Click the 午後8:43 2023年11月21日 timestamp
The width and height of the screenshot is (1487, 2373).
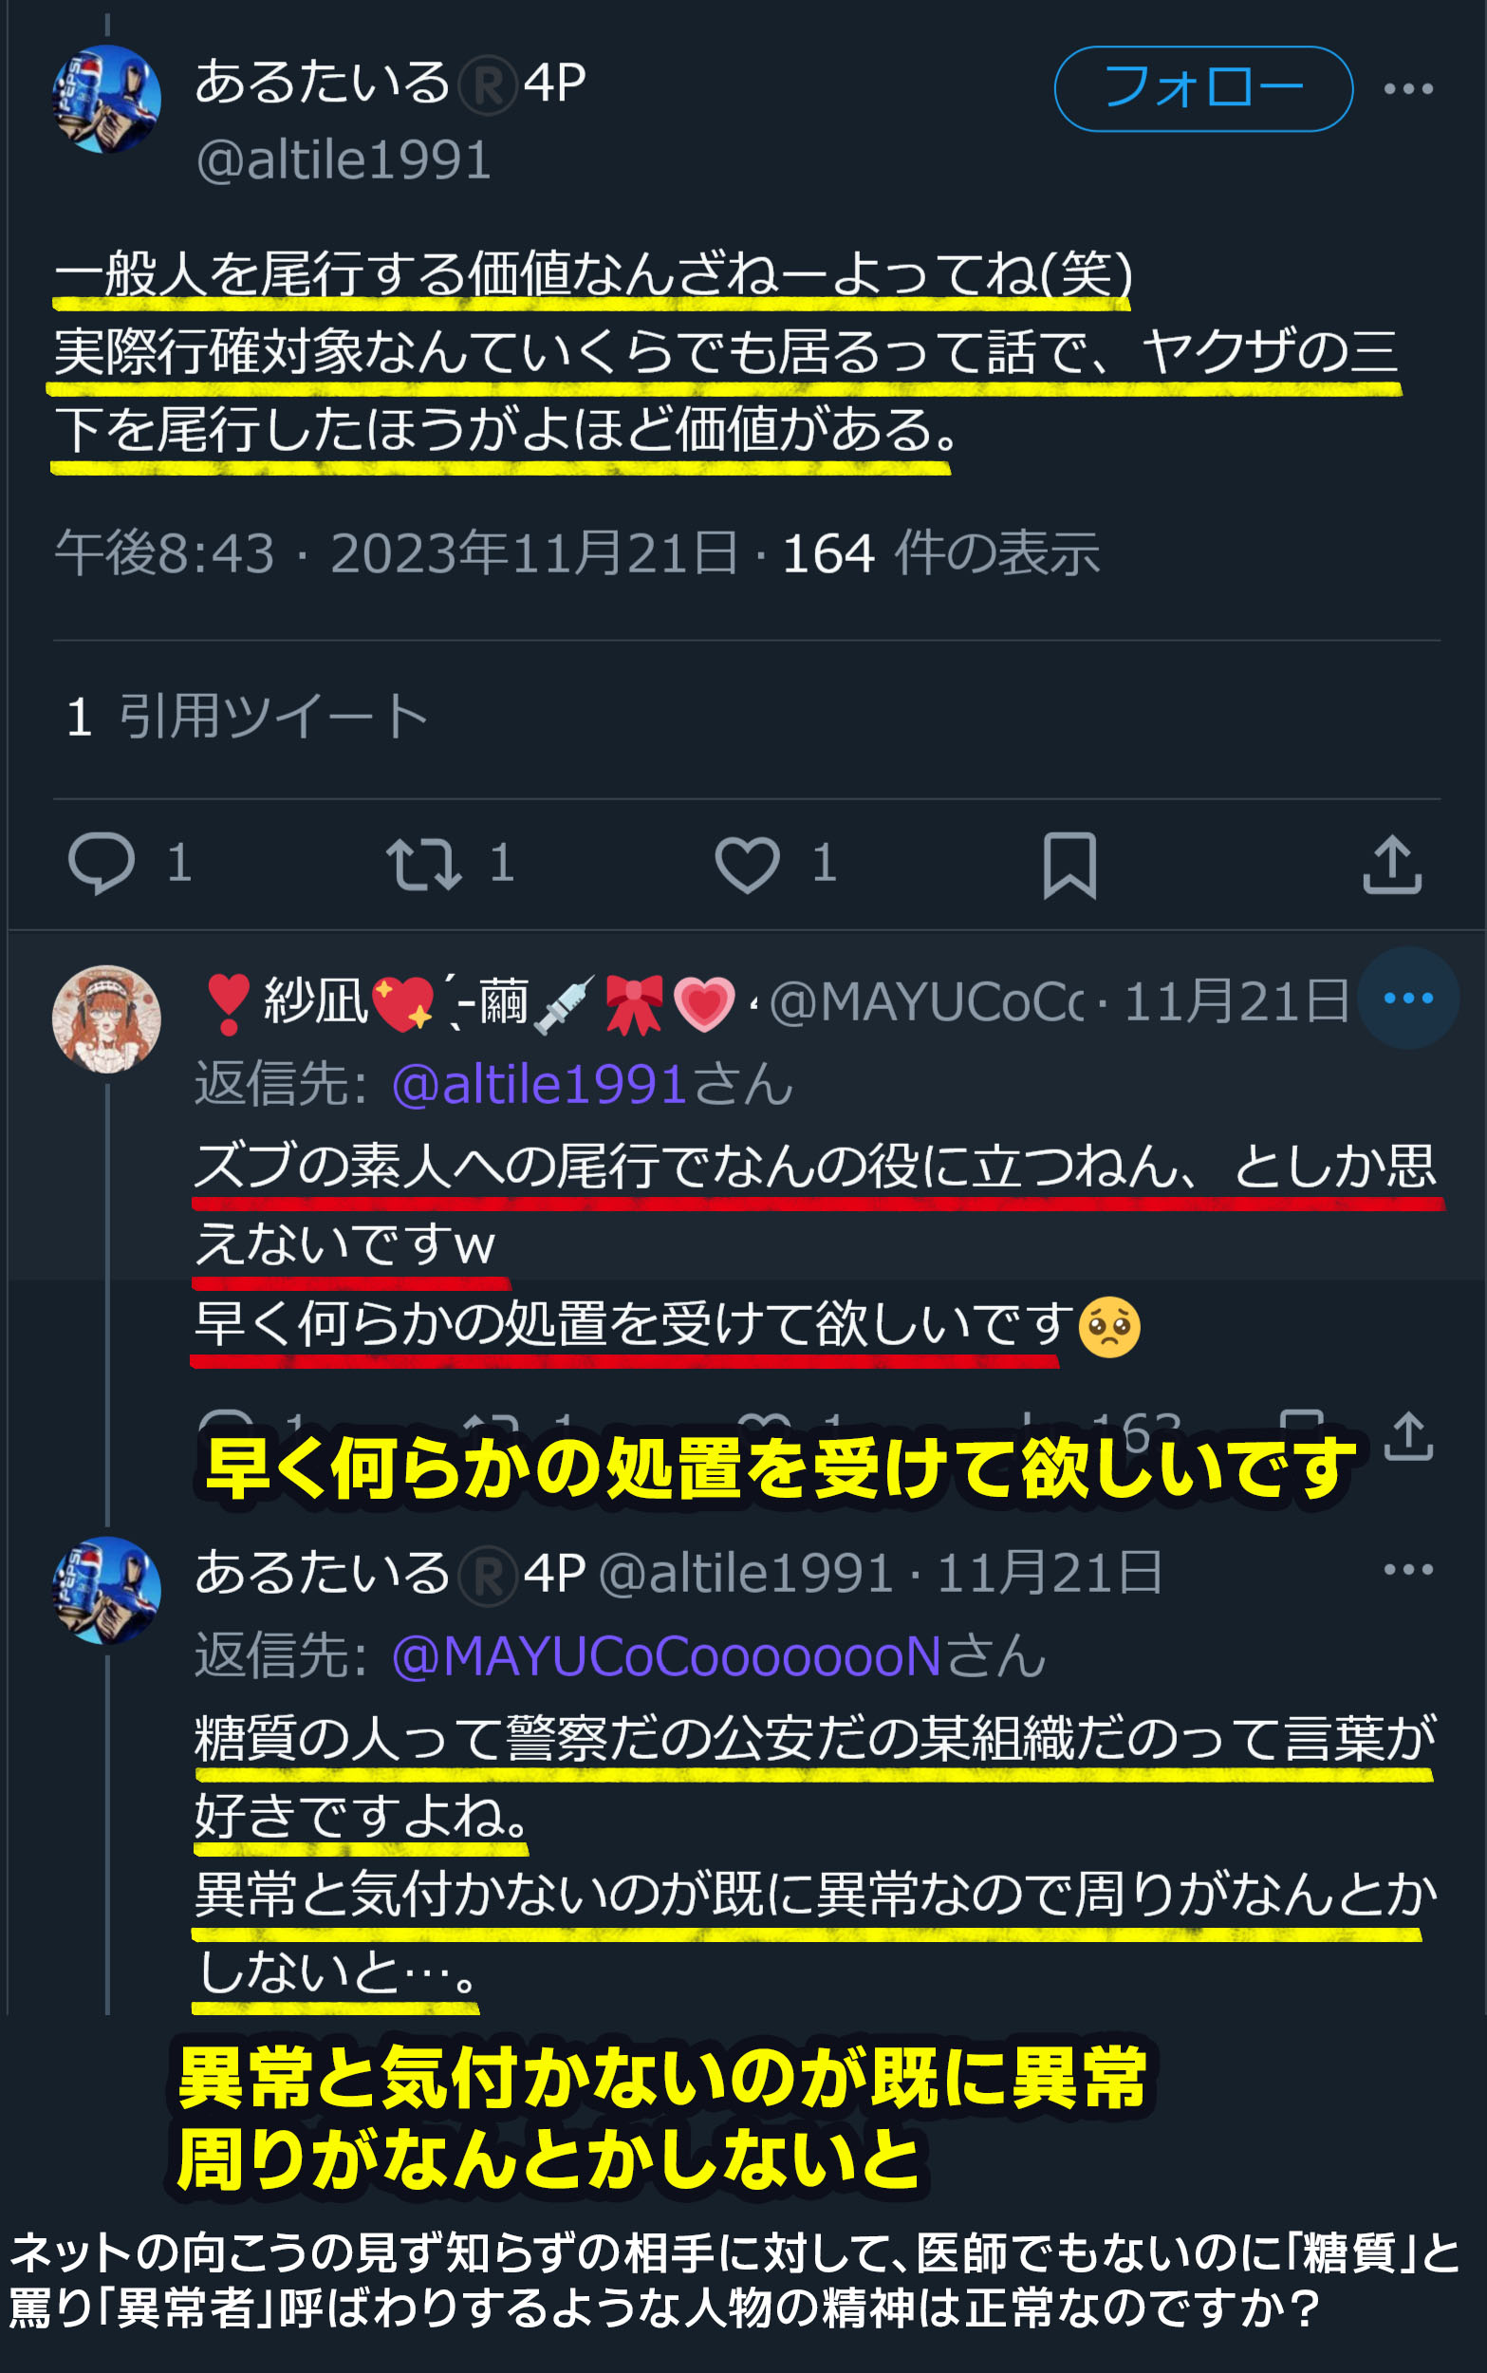pos(397,552)
